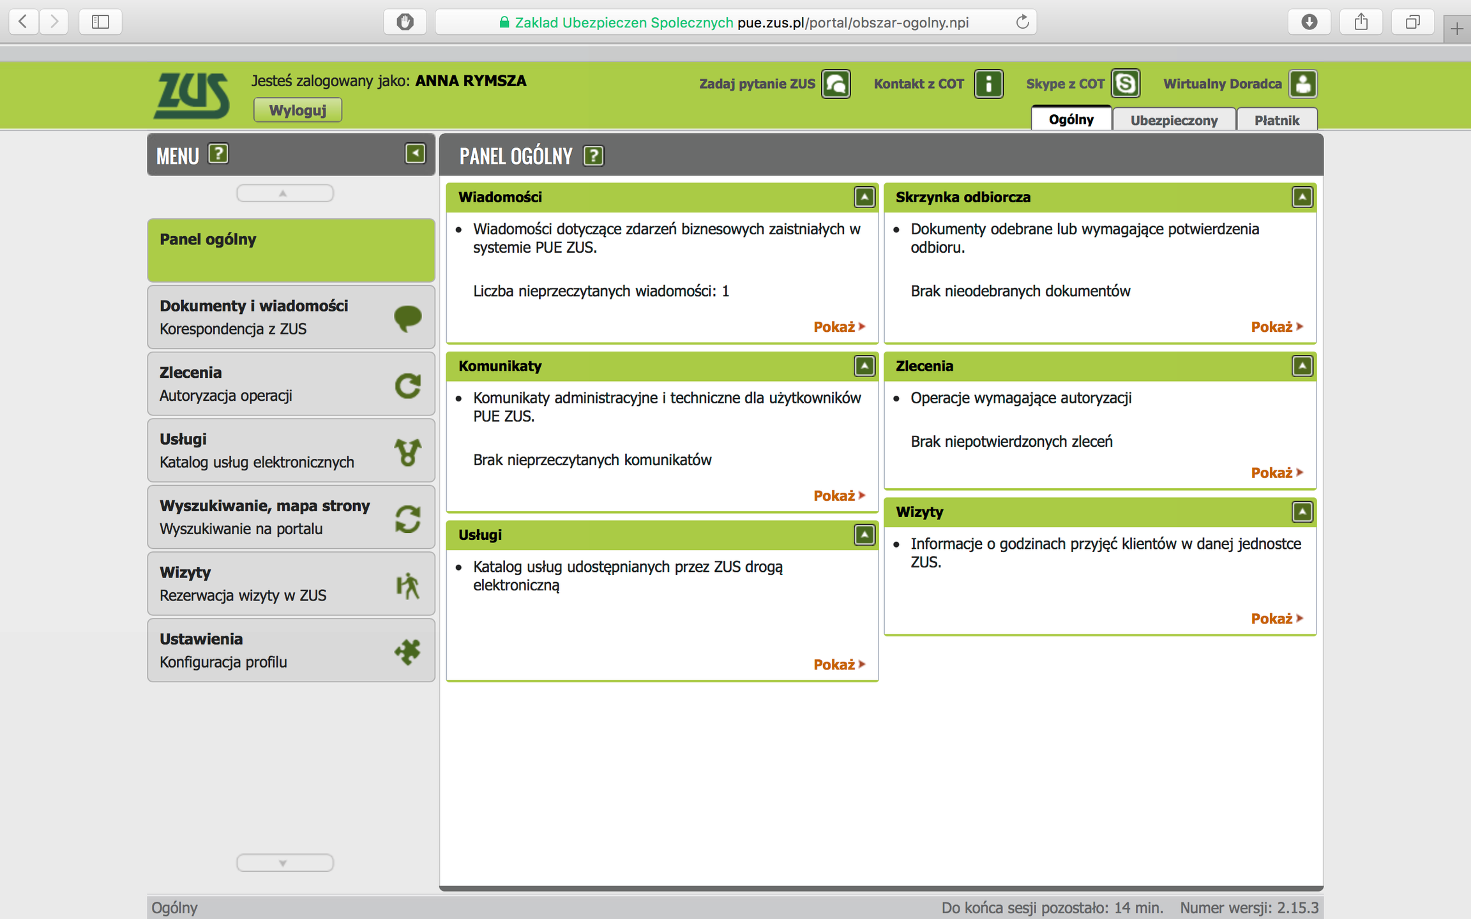
Task: Click Wirtualny Doradca text link
Action: [x=1223, y=84]
